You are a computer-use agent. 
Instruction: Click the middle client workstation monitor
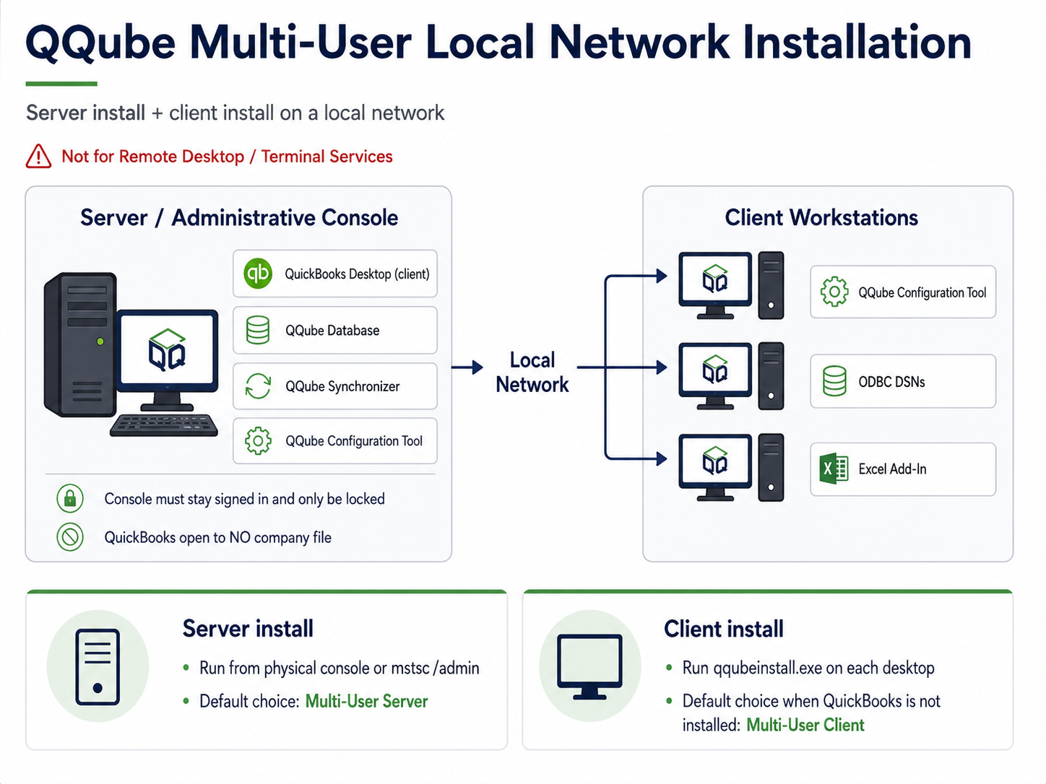tap(715, 376)
